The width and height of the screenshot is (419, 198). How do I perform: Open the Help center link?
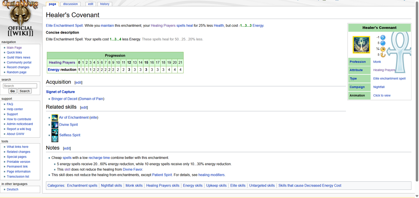[15, 109]
